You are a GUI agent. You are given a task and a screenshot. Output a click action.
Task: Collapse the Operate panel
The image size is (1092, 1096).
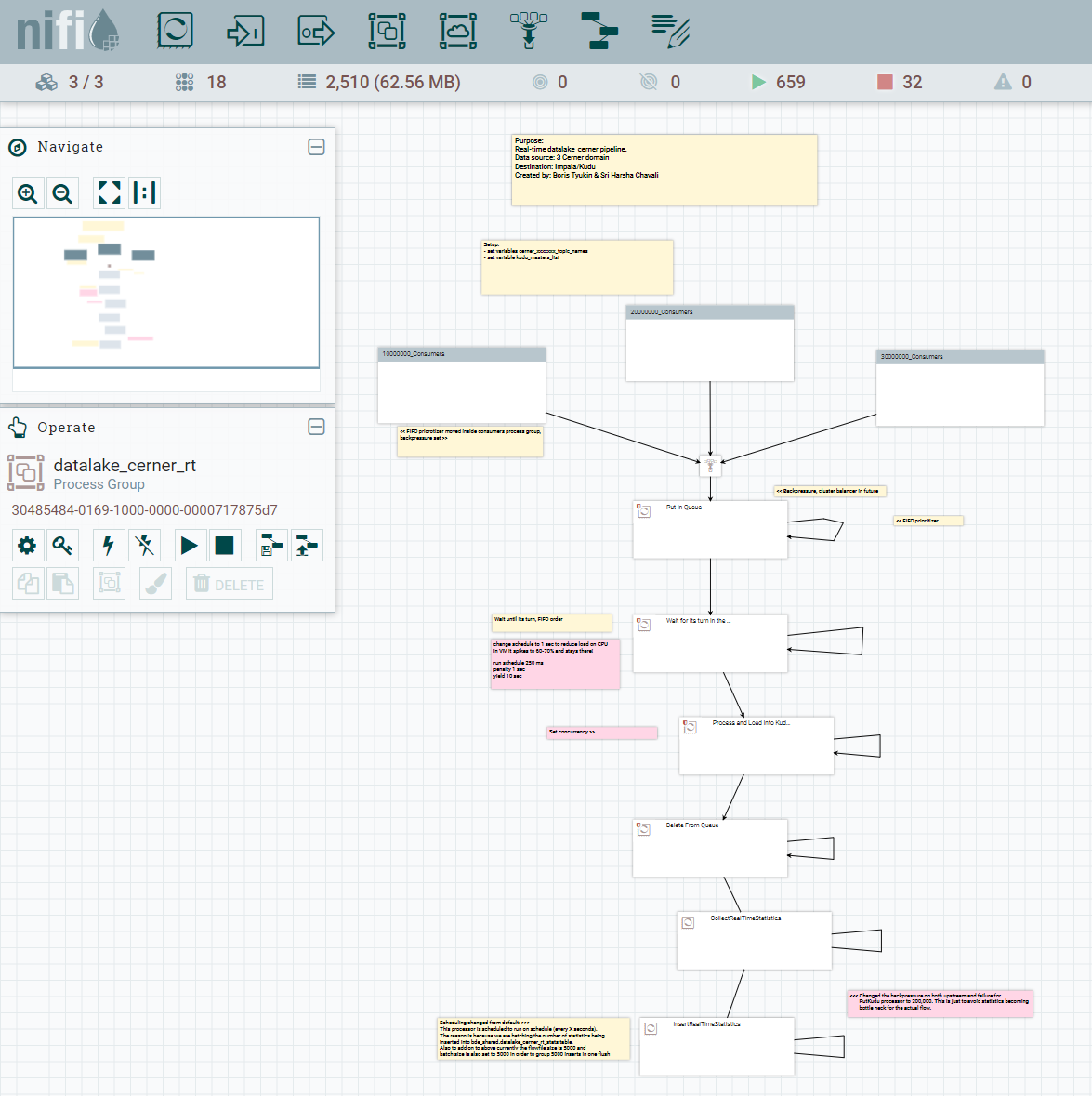pyautogui.click(x=316, y=427)
